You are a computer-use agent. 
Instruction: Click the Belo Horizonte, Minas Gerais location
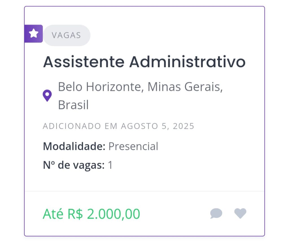pos(140,87)
